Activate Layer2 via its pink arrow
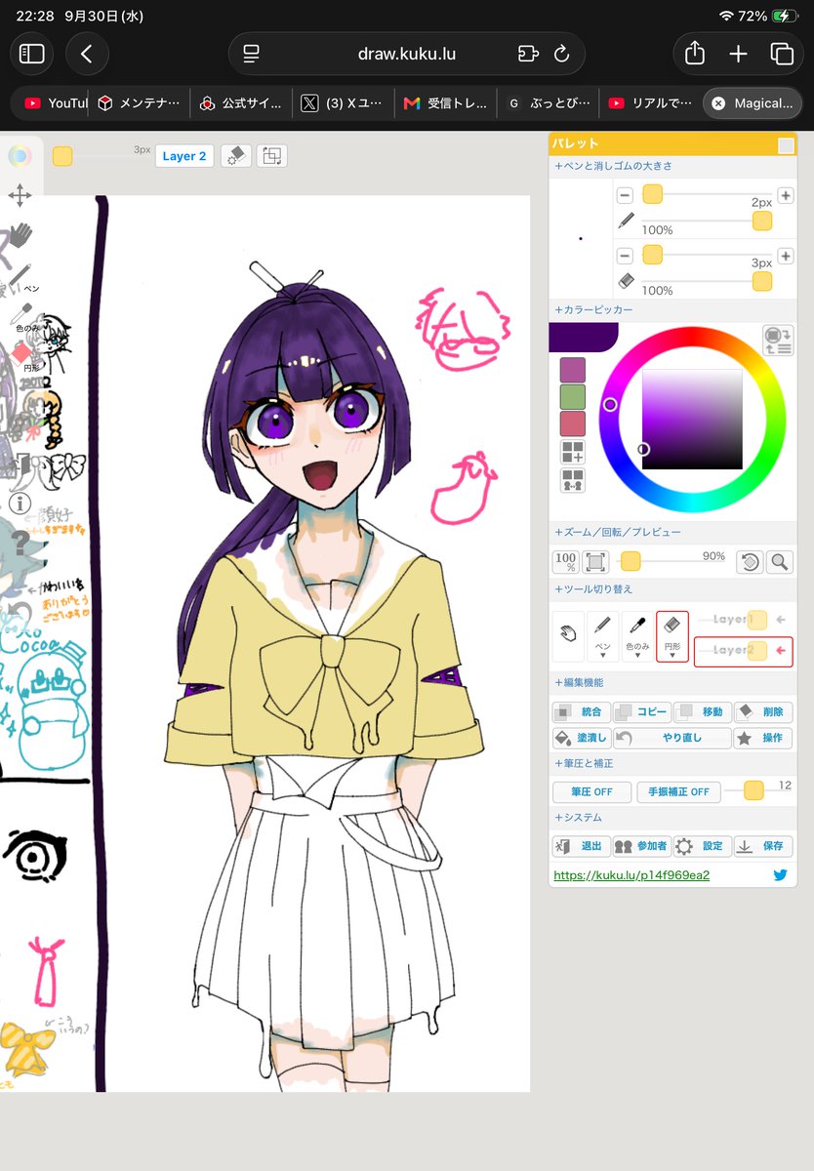Viewport: 814px width, 1171px height. coord(781,650)
